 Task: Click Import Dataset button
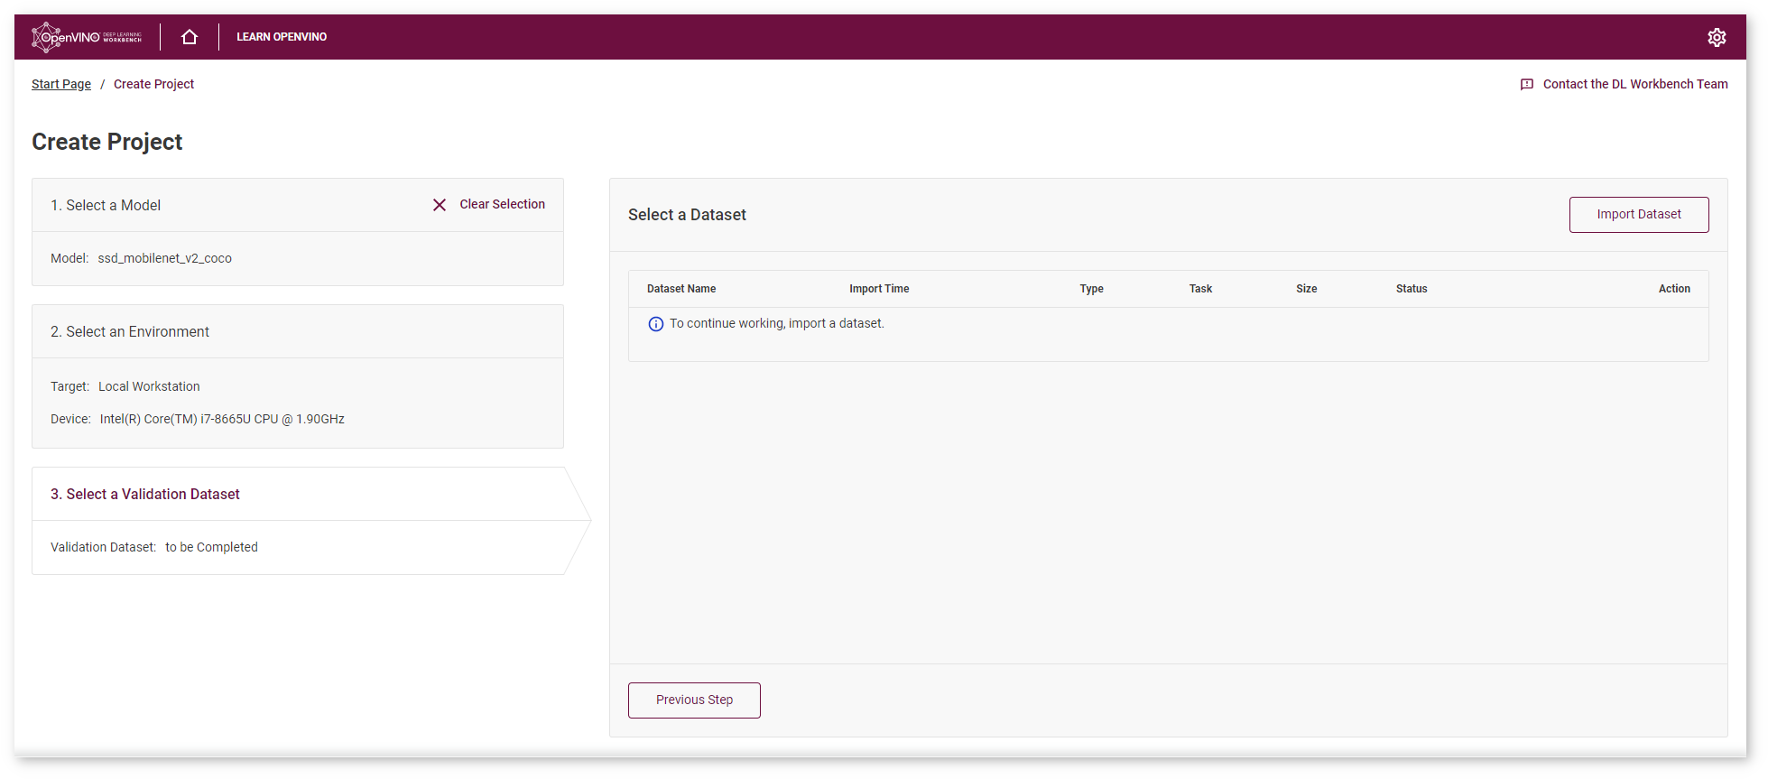(x=1639, y=215)
